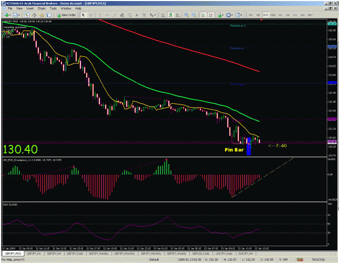Open the Tools menu

click(x=53, y=9)
